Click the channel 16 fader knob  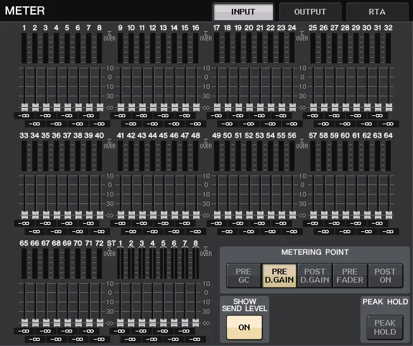tap(196, 108)
